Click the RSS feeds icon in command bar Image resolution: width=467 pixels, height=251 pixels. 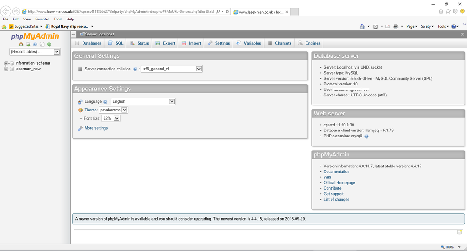pos(375,26)
